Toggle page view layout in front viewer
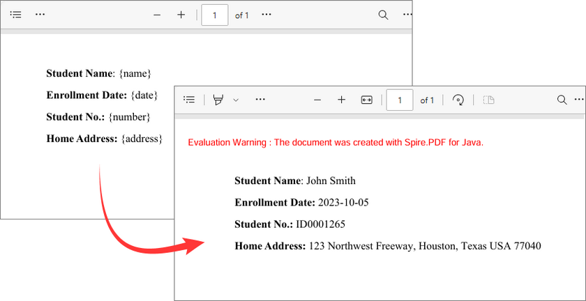The height and width of the screenshot is (301, 586). [489, 100]
